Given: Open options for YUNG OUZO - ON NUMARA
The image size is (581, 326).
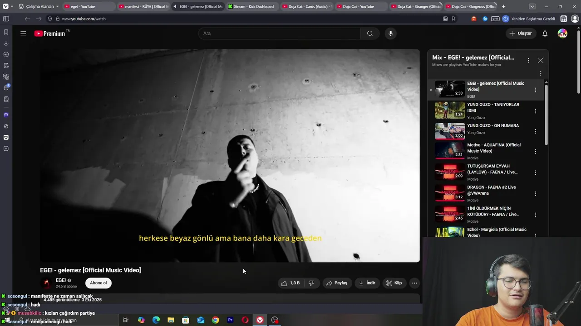Looking at the screenshot, I should click(536, 131).
